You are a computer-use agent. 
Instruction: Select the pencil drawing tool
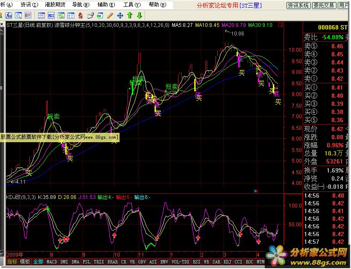tap(110, 15)
